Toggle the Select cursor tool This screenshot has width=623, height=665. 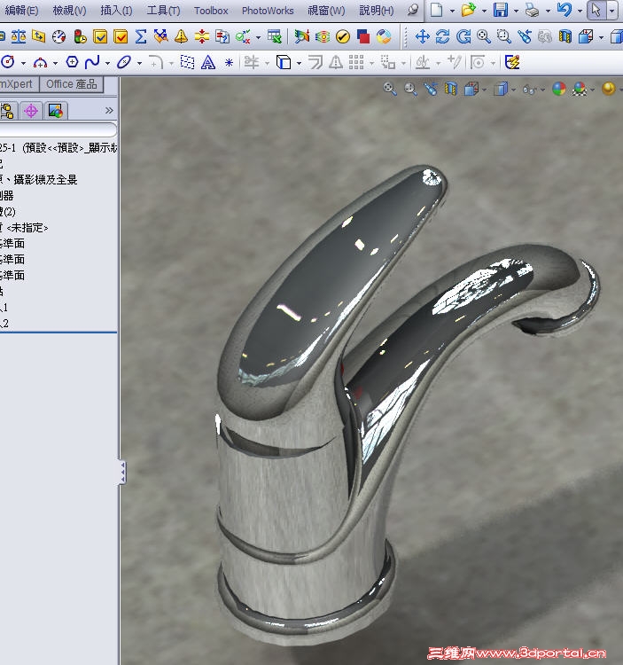coord(596,10)
